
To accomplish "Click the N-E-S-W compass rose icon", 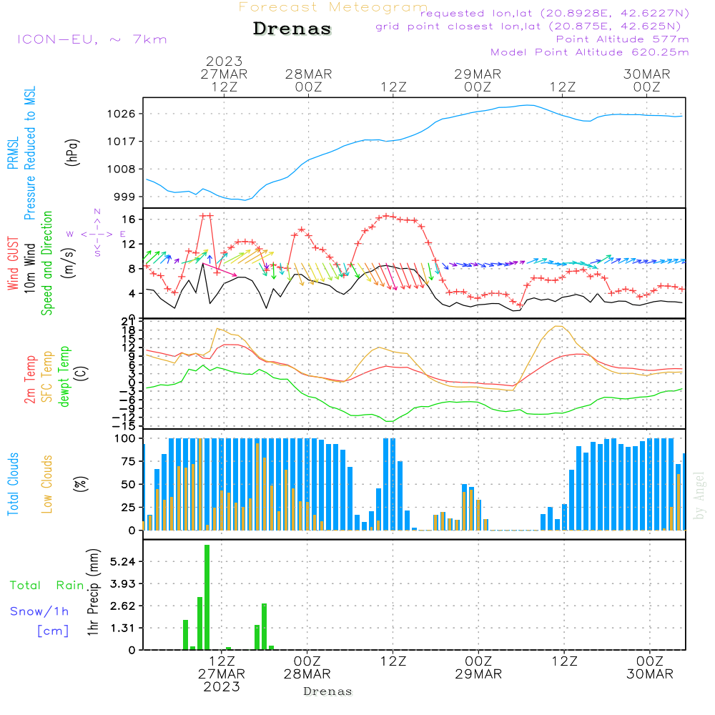I will coord(97,234).
